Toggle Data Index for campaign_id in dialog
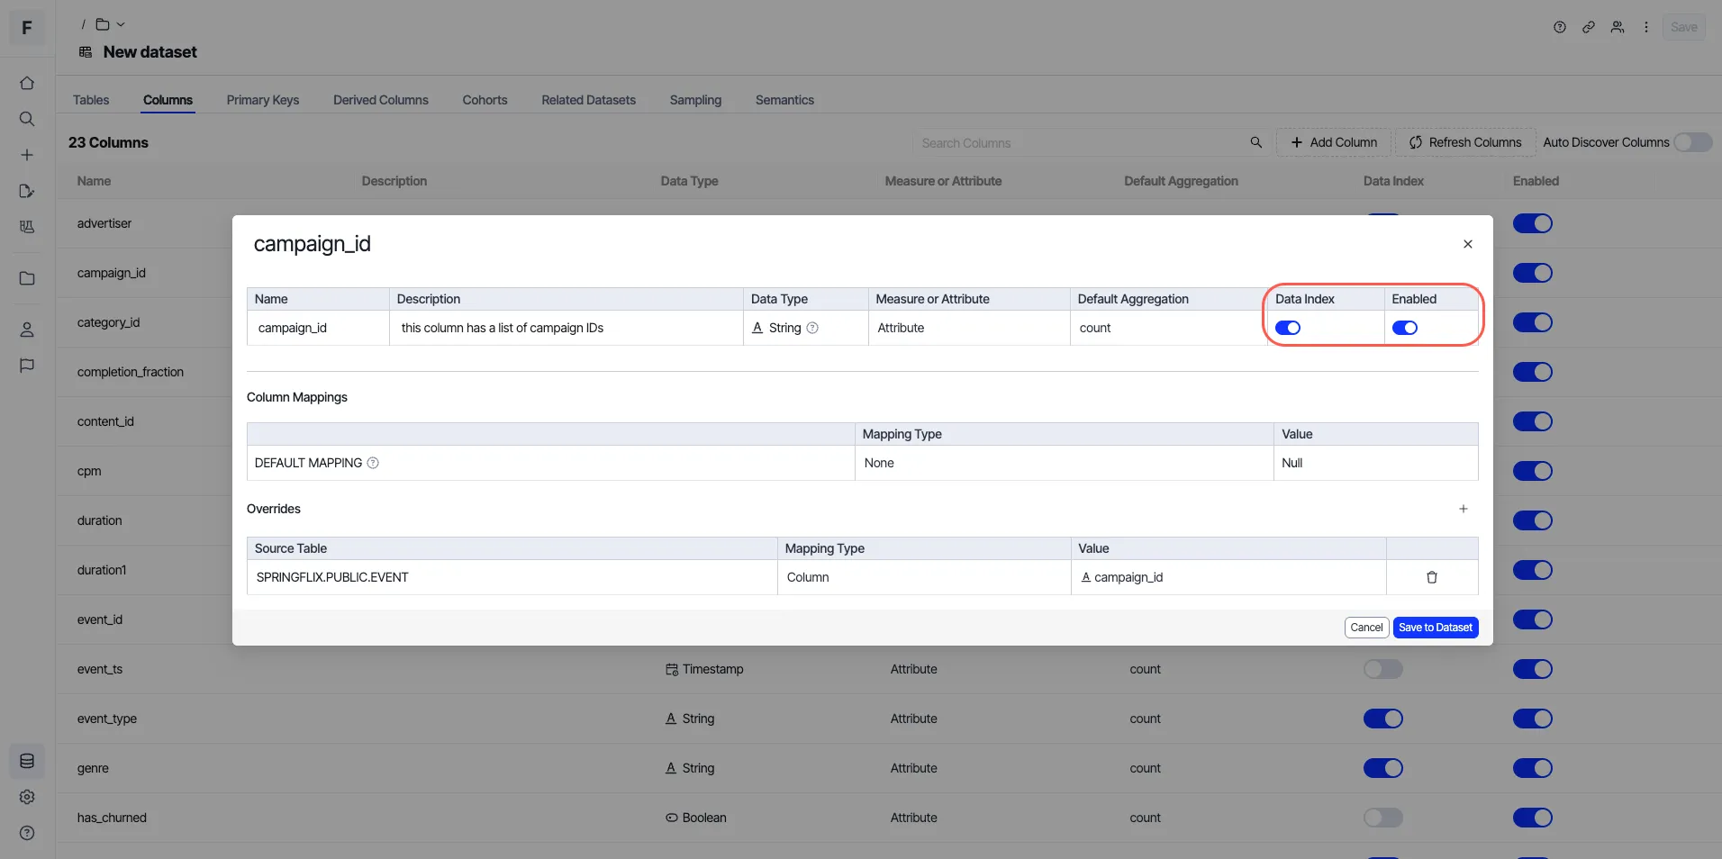 [x=1288, y=328]
